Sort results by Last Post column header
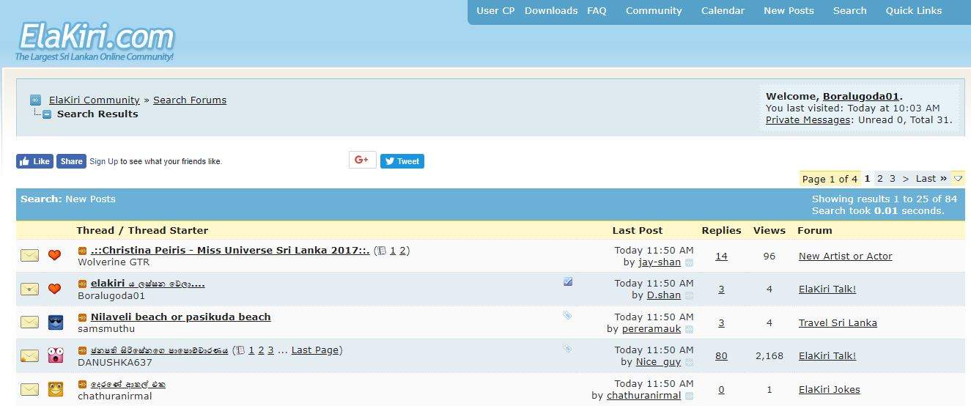This screenshot has height=406, width=971. [x=638, y=230]
